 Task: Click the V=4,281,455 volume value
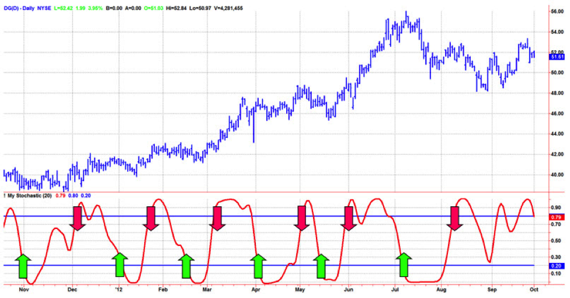point(228,8)
